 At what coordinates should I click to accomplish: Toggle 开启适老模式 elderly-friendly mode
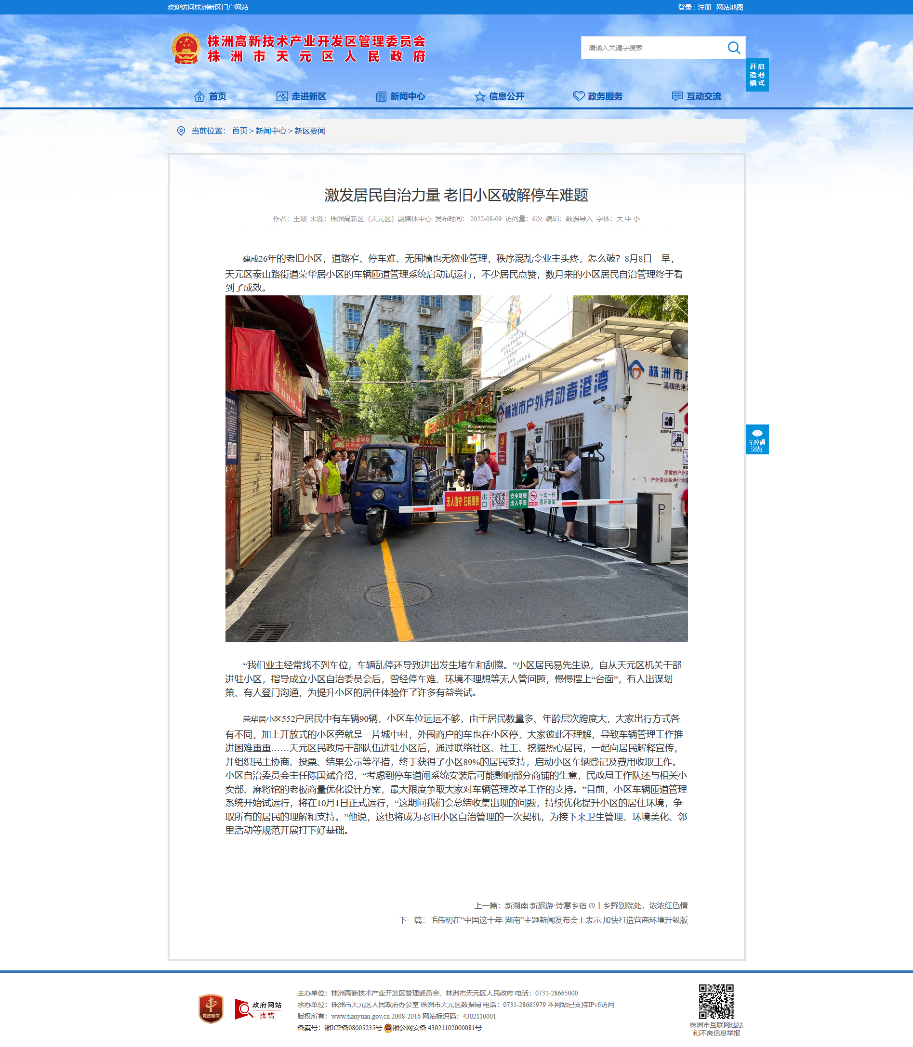point(756,75)
